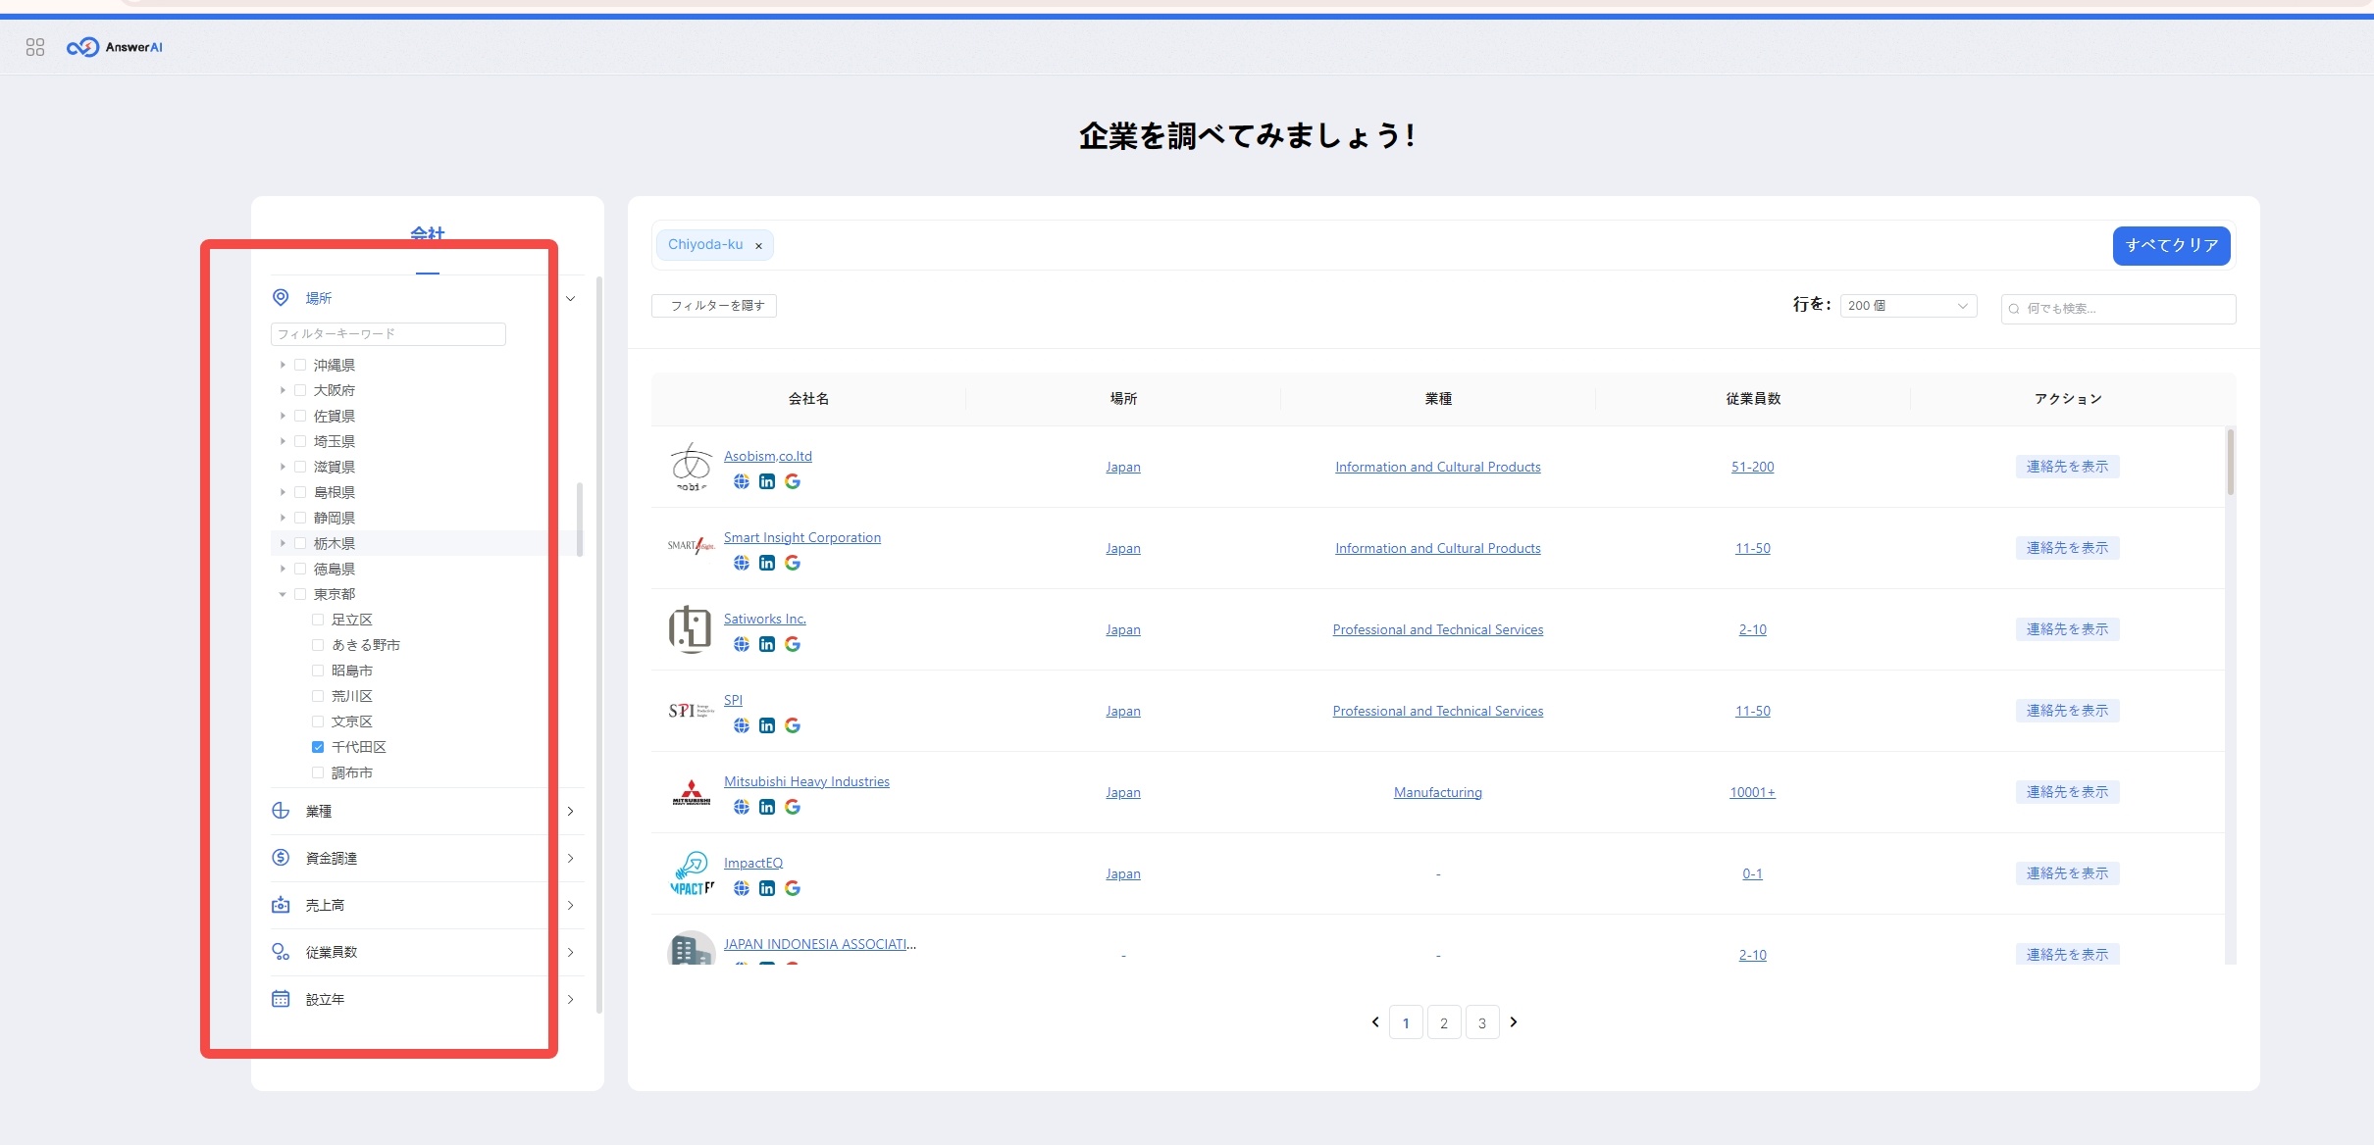Check the 文京区 checkbox
This screenshot has width=2374, height=1145.
318,722
